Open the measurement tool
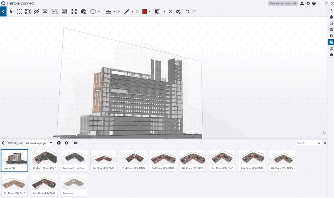Viewport: 334px width, 198px height. (109, 11)
